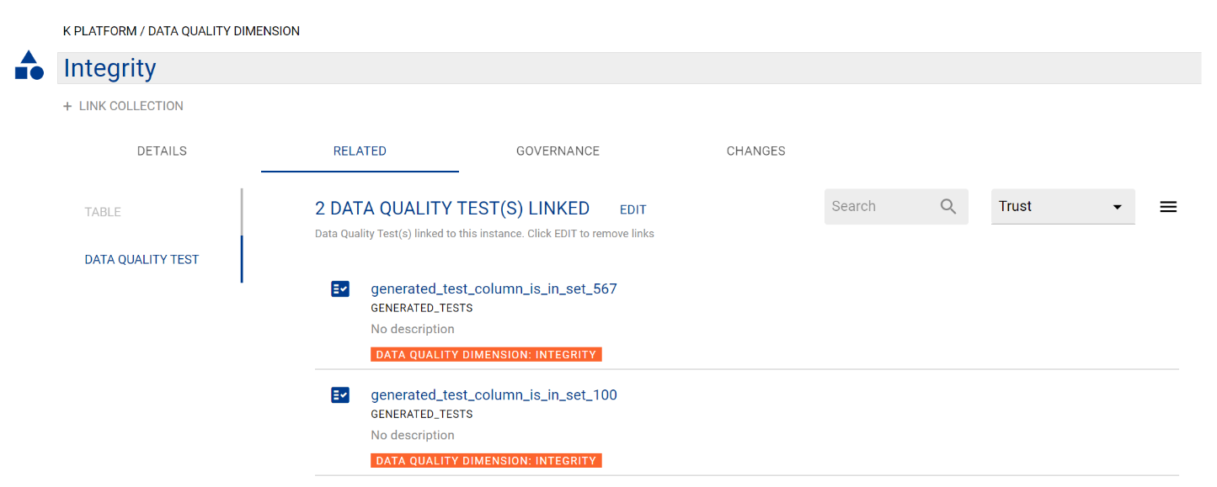Click the magnifier icon in Search box
The height and width of the screenshot is (487, 1217).
click(948, 207)
